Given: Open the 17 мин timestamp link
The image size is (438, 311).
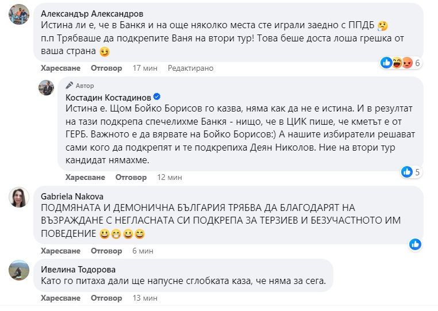Looking at the screenshot, I should click(x=145, y=68).
